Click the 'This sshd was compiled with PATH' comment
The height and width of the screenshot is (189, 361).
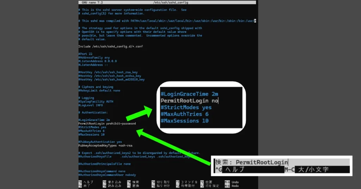click(x=167, y=21)
